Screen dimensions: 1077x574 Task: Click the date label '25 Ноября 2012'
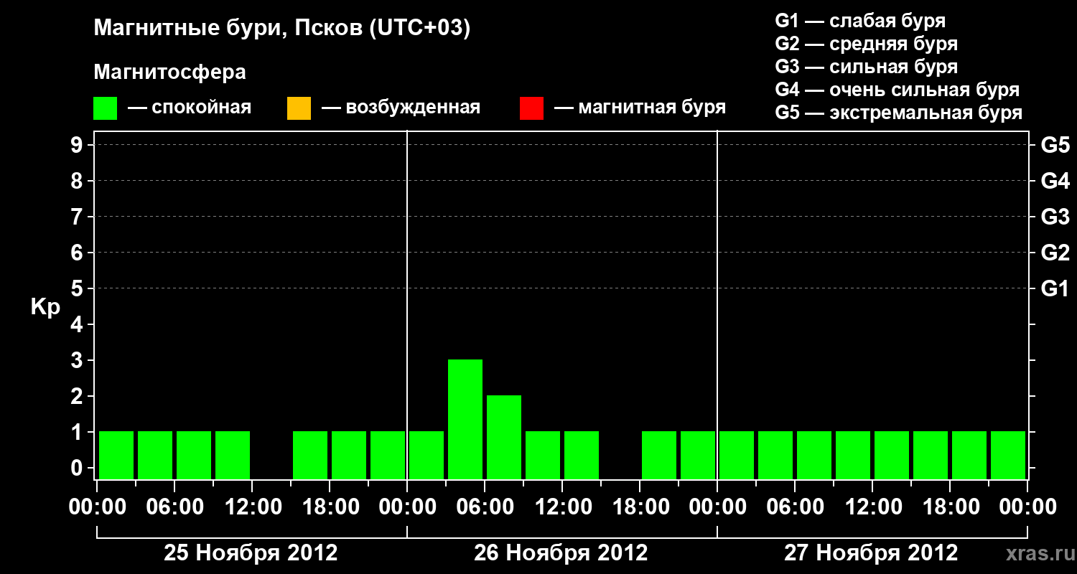[x=251, y=553]
